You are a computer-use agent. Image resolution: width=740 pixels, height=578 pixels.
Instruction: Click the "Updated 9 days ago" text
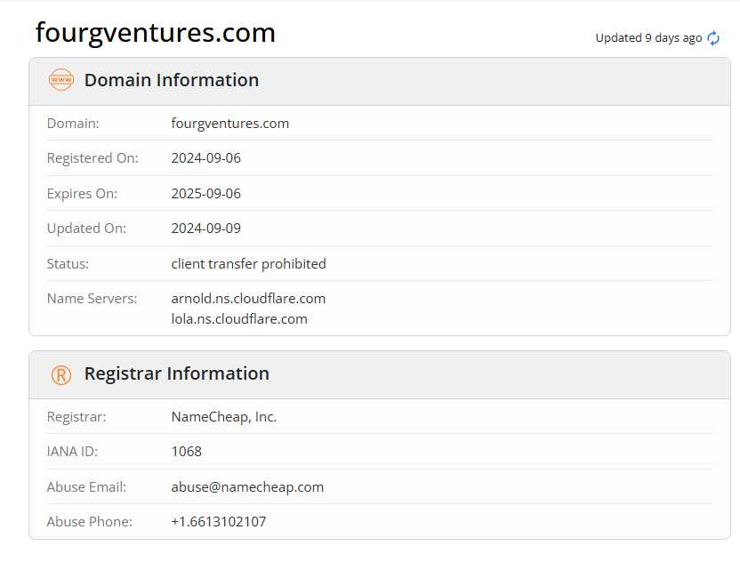click(648, 38)
